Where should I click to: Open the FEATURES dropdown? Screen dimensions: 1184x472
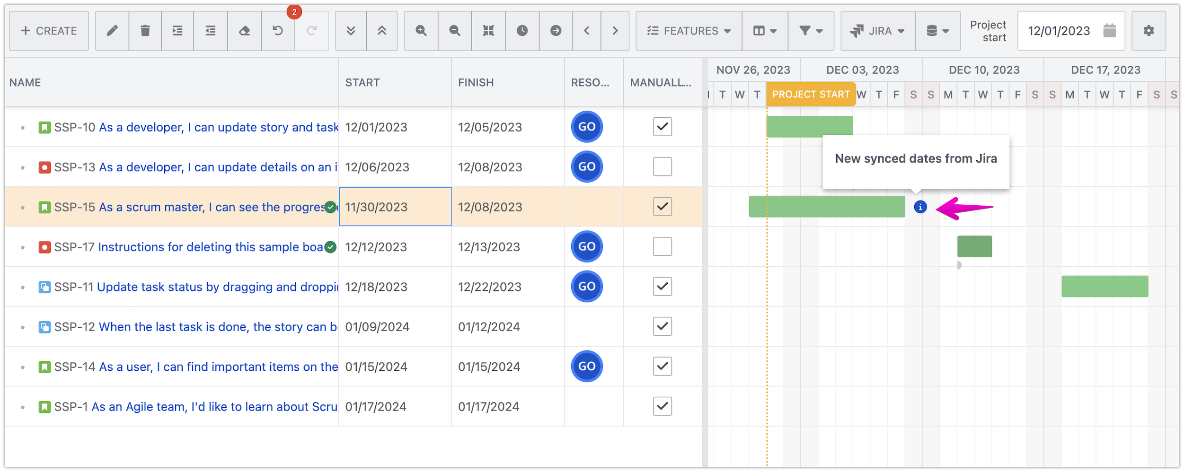687,31
